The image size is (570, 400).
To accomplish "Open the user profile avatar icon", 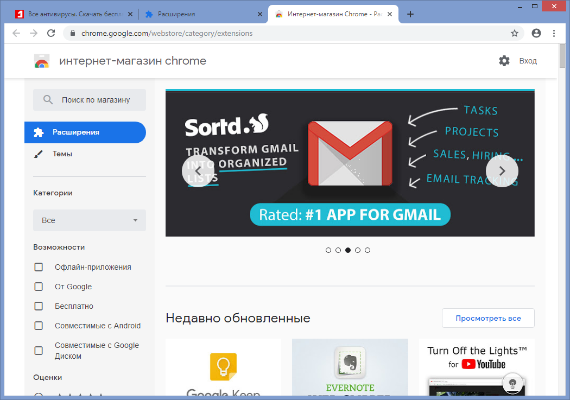I will coord(536,34).
